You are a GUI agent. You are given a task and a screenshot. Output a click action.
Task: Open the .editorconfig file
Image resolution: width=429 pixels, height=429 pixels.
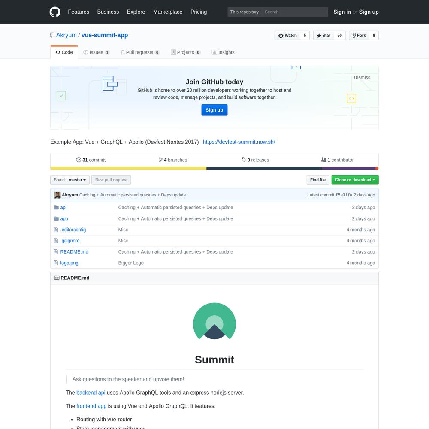tap(73, 230)
